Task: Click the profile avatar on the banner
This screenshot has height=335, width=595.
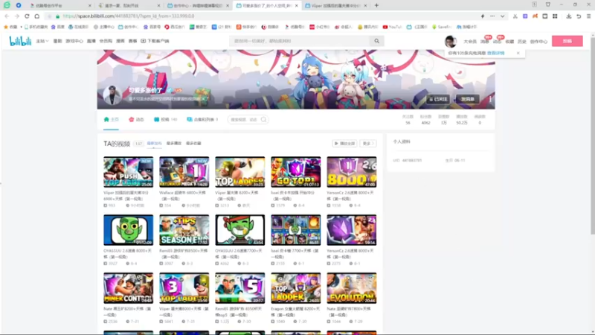Action: pyautogui.click(x=112, y=95)
